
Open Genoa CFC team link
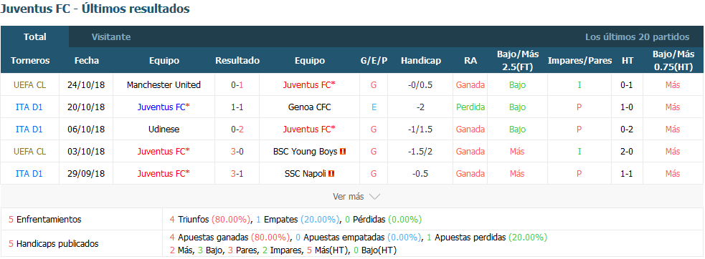pos(310,107)
